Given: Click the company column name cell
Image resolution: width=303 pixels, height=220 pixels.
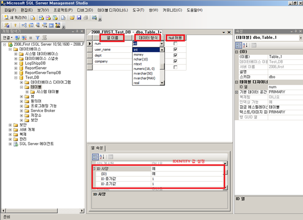Looking at the screenshot, I should 112,61.
